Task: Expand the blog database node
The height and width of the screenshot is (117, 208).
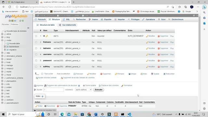Action: (2, 37)
